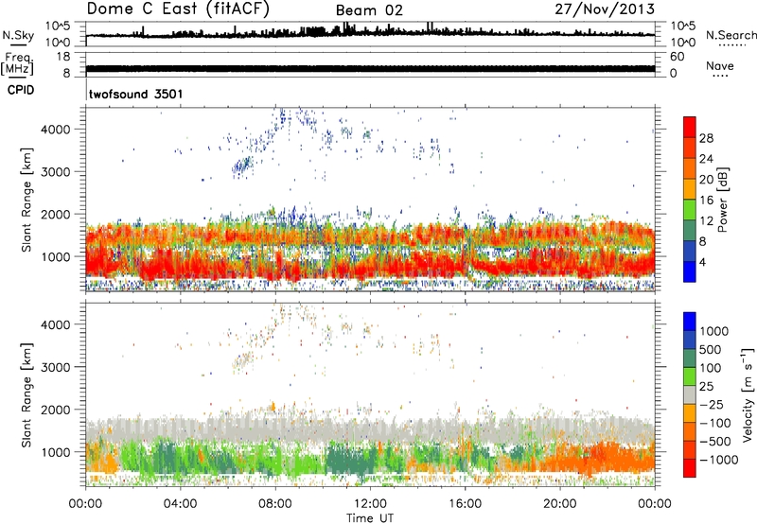This screenshot has height=524, width=757.
Task: Click the "12:00" time tick label
Action: point(370,504)
